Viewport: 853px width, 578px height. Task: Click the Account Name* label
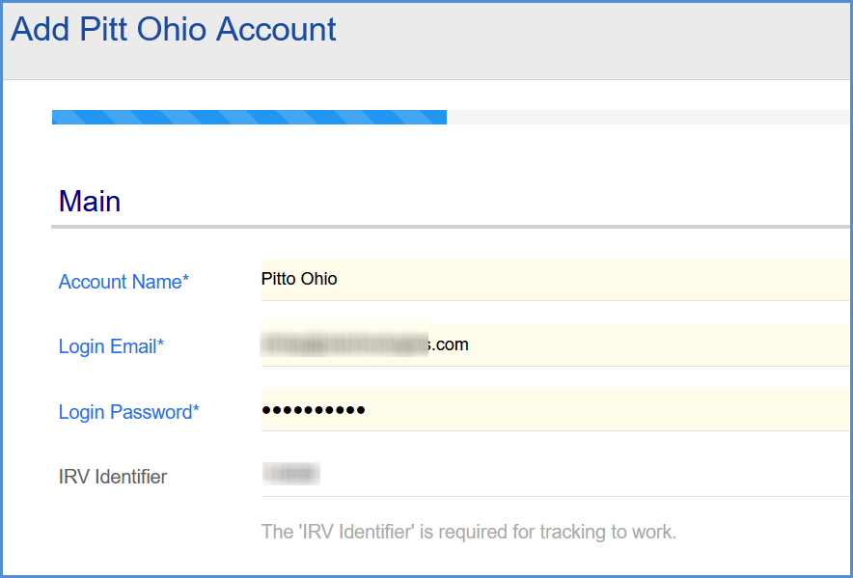(x=124, y=282)
